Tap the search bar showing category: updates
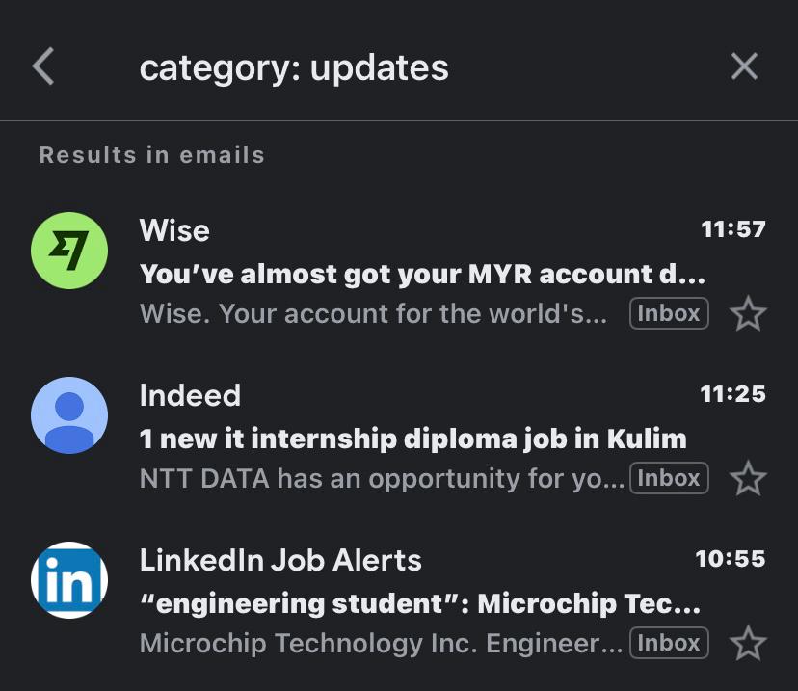Image resolution: width=798 pixels, height=691 pixels. click(x=386, y=66)
